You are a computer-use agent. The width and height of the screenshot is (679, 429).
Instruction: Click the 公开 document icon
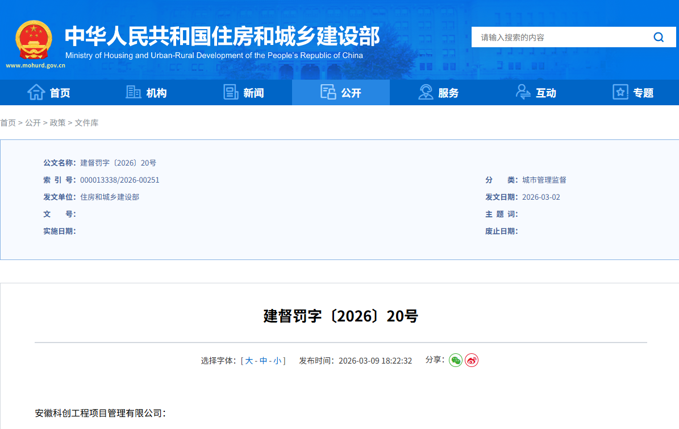click(x=328, y=92)
